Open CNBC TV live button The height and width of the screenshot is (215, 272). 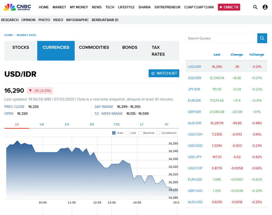tap(229, 7)
